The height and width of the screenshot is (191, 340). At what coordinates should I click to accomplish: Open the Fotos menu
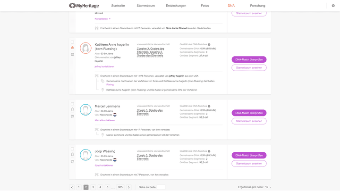[x=204, y=6]
